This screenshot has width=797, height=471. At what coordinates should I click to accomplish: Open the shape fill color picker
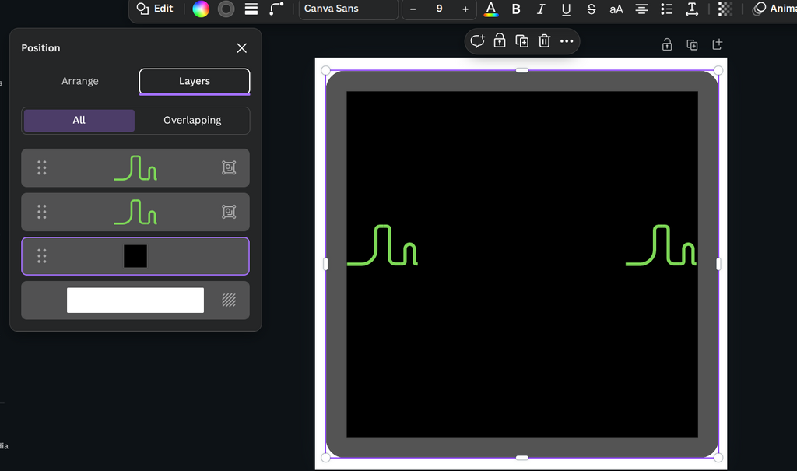pyautogui.click(x=201, y=9)
